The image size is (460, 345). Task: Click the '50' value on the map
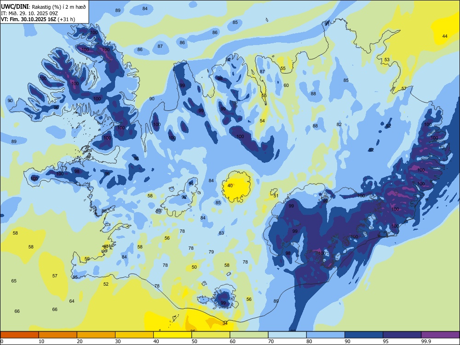[x=194, y=267]
